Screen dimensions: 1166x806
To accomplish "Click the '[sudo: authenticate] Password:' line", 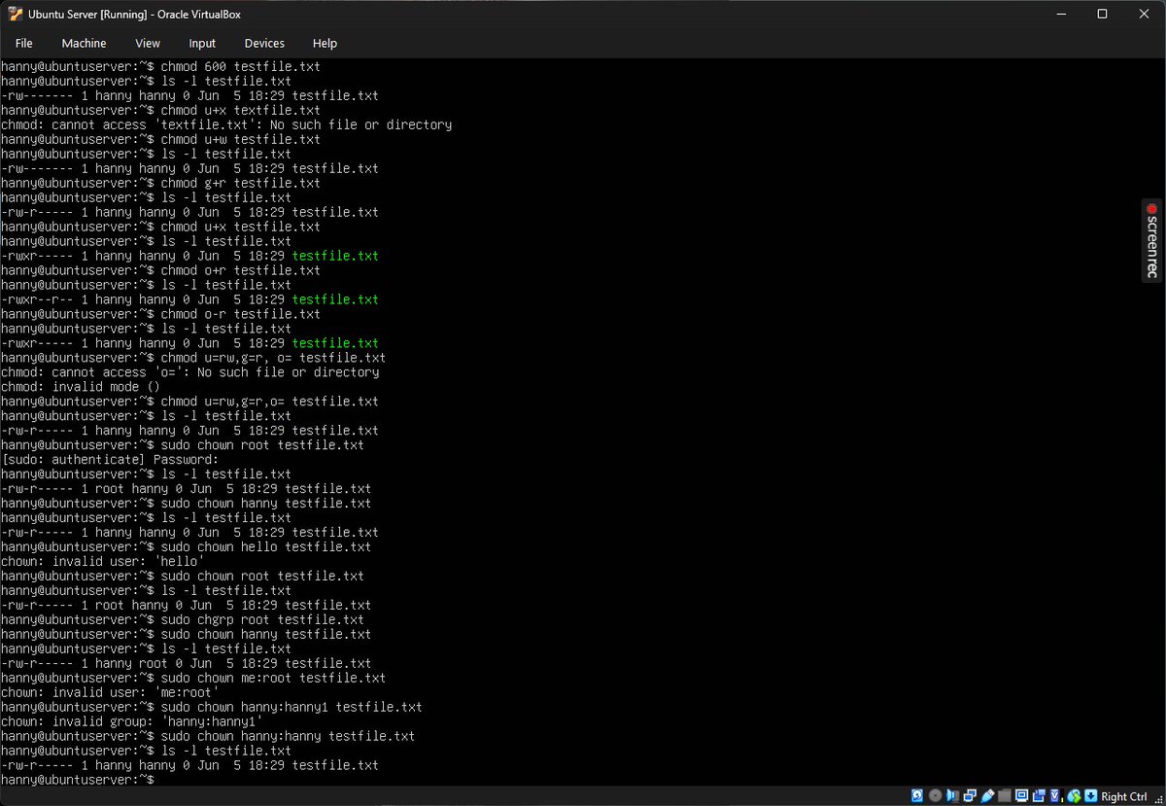I will pos(110,460).
